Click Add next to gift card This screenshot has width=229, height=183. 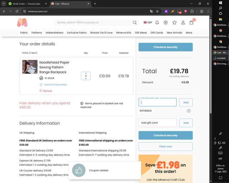tap(186, 123)
